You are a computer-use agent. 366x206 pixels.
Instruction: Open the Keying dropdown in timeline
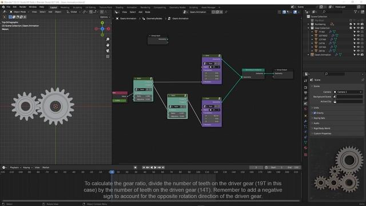(27, 168)
